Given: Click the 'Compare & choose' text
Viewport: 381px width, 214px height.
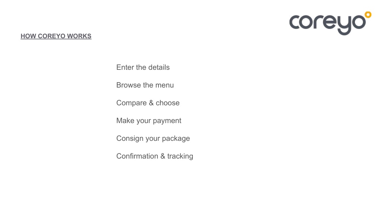Looking at the screenshot, I should [x=148, y=103].
